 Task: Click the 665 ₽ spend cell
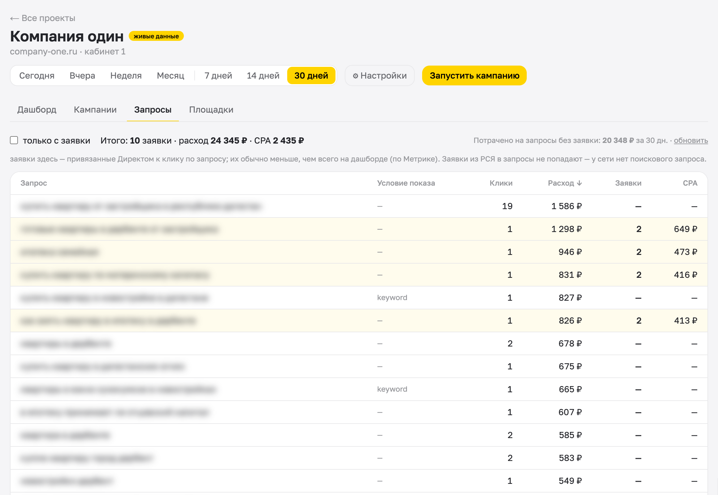[x=570, y=389]
